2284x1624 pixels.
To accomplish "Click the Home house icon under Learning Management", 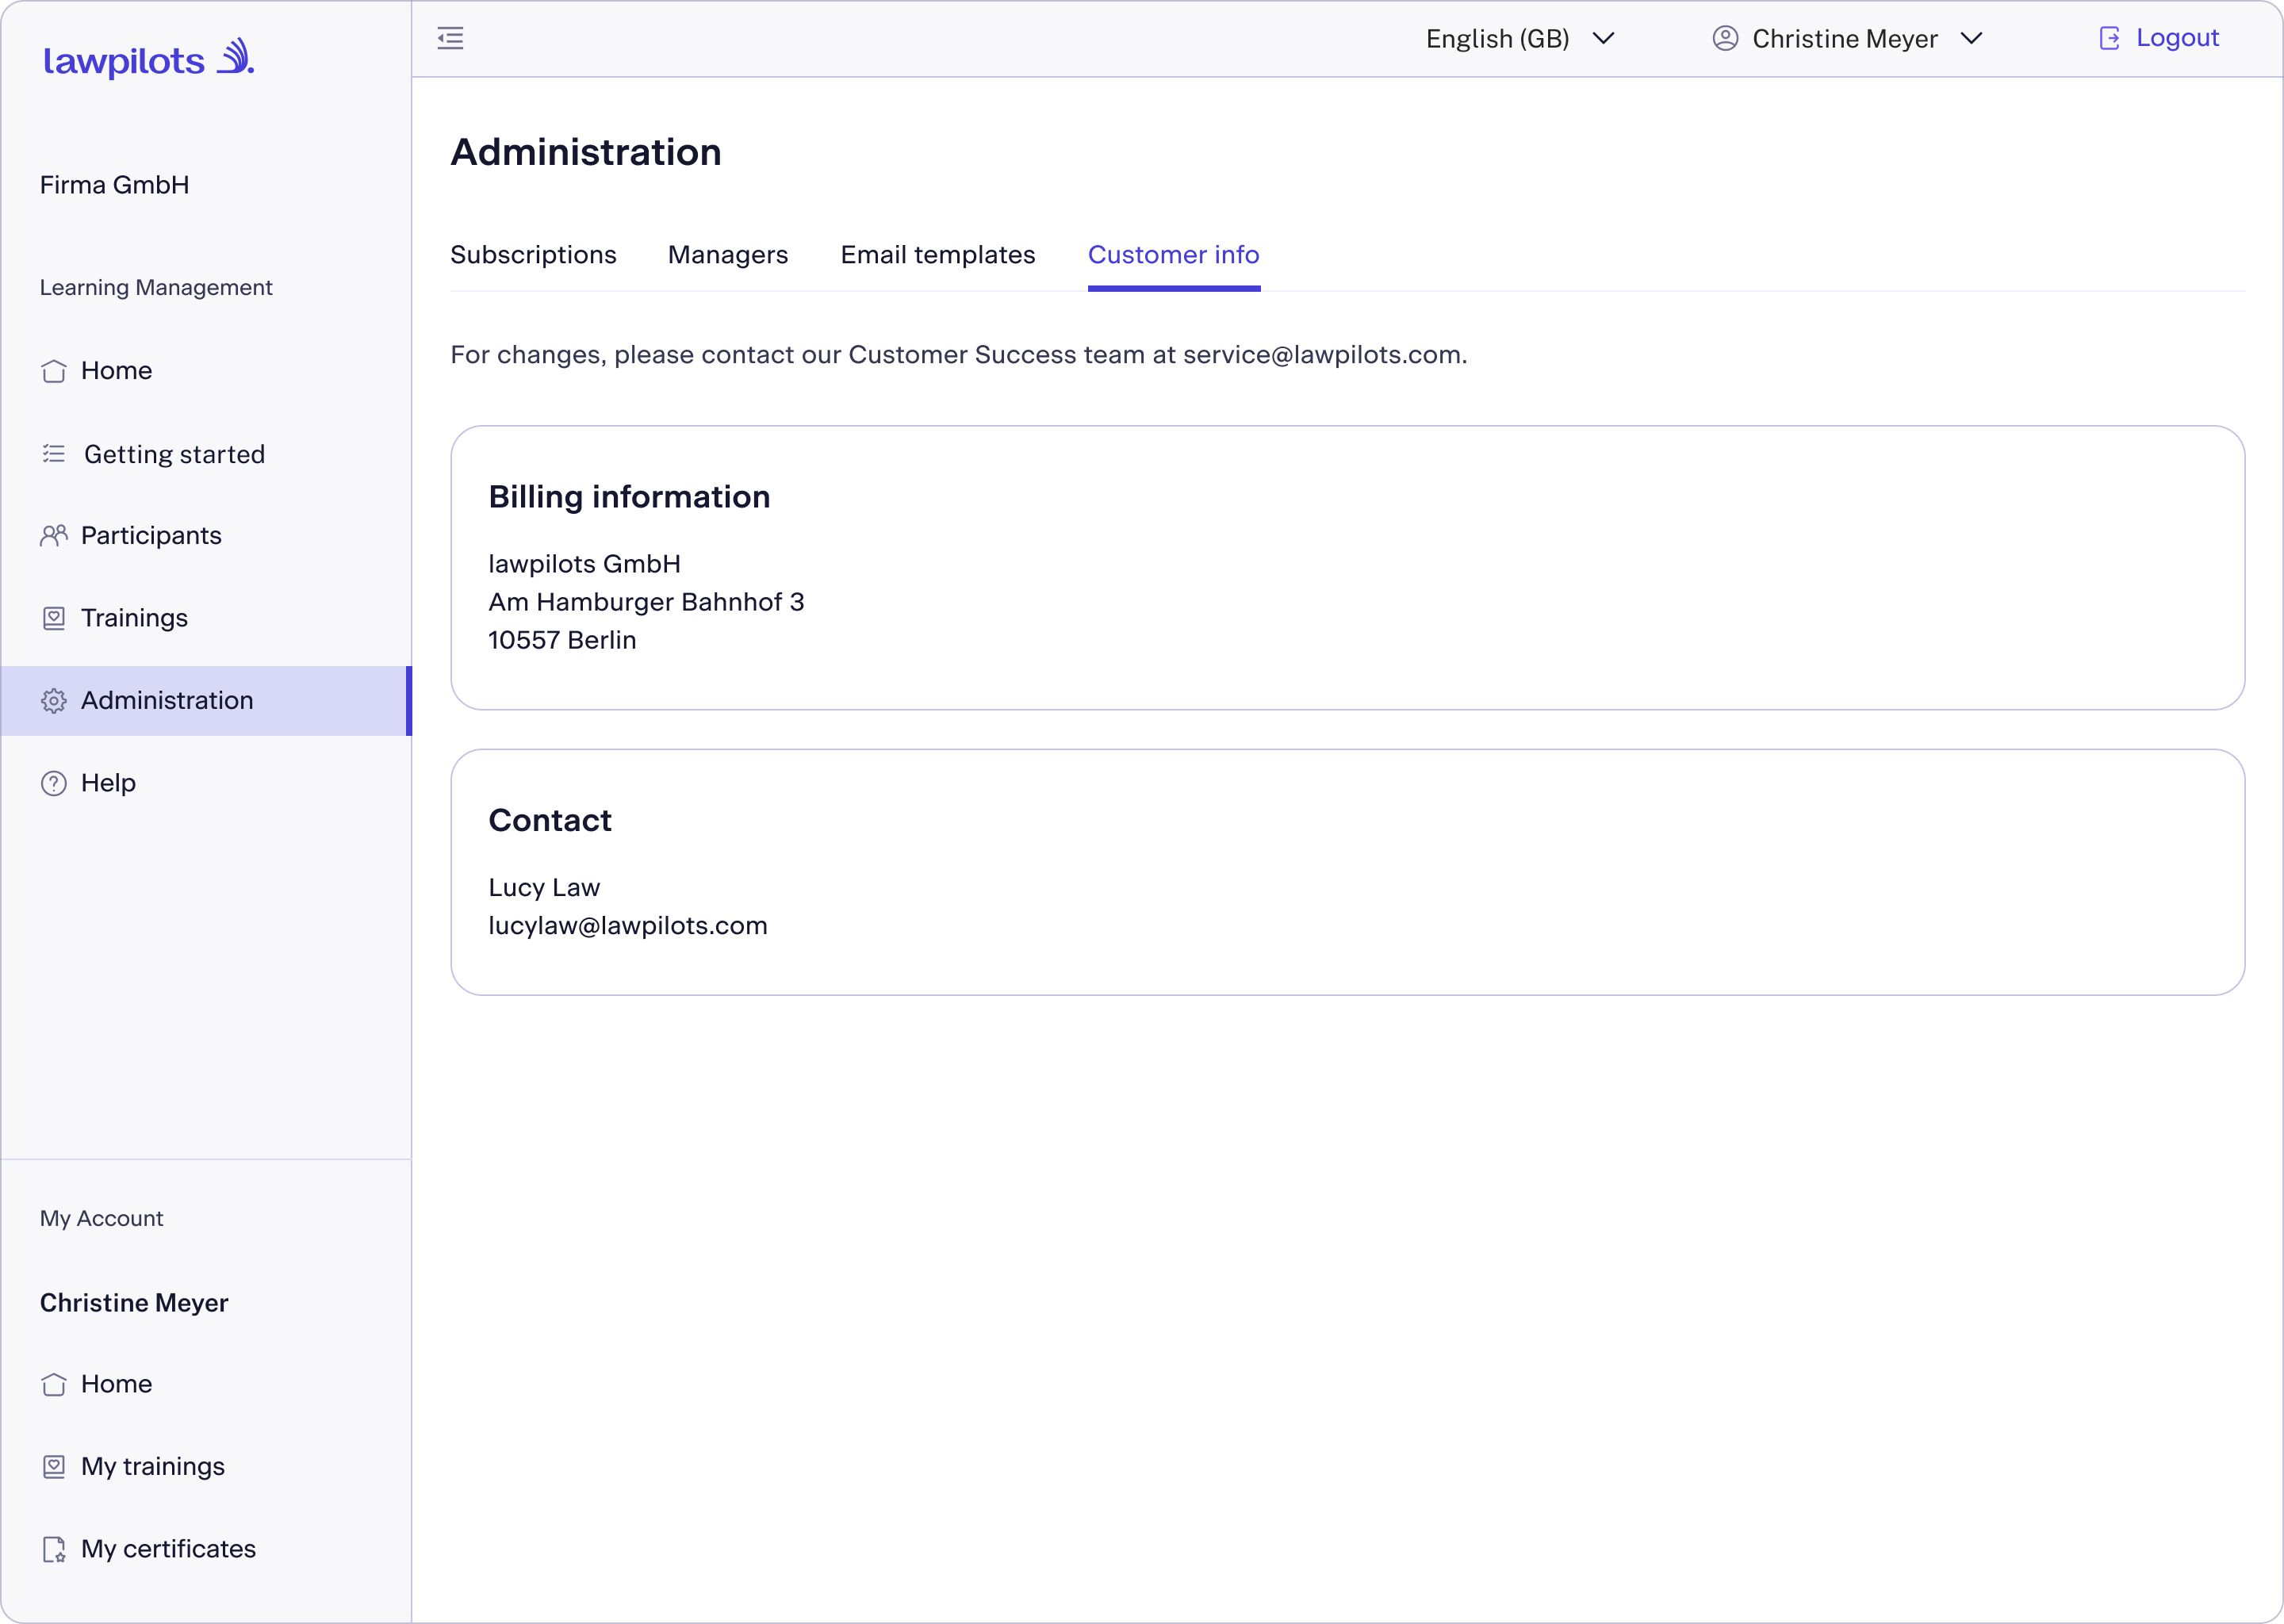I will coord(54,371).
